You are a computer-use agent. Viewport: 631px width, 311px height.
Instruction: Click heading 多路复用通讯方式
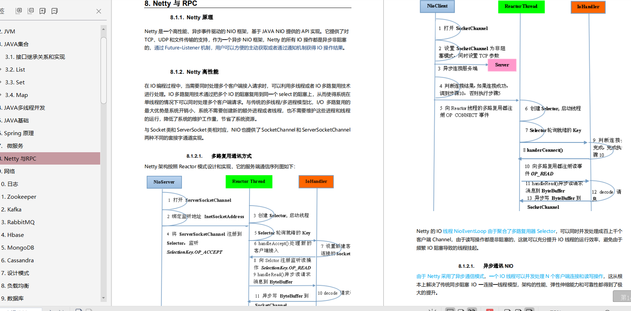[x=232, y=156]
